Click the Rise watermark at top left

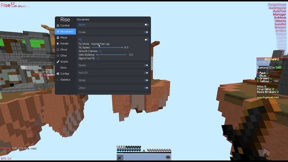click(x=5, y=5)
